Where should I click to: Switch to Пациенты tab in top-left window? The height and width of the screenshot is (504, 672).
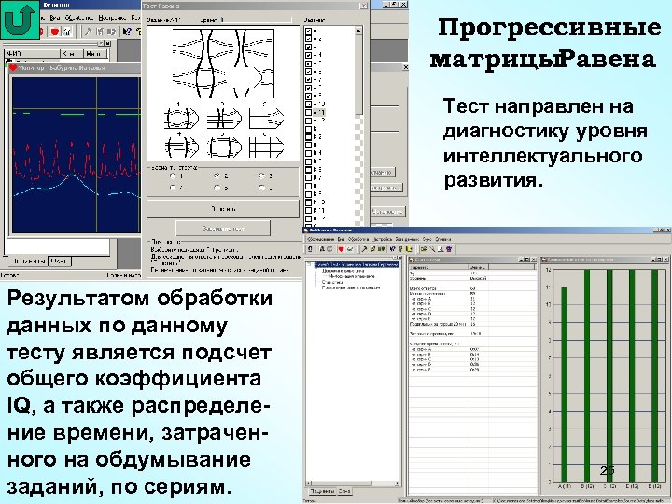[x=28, y=261]
